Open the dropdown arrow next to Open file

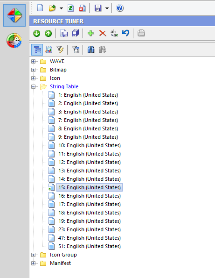coord(61,8)
